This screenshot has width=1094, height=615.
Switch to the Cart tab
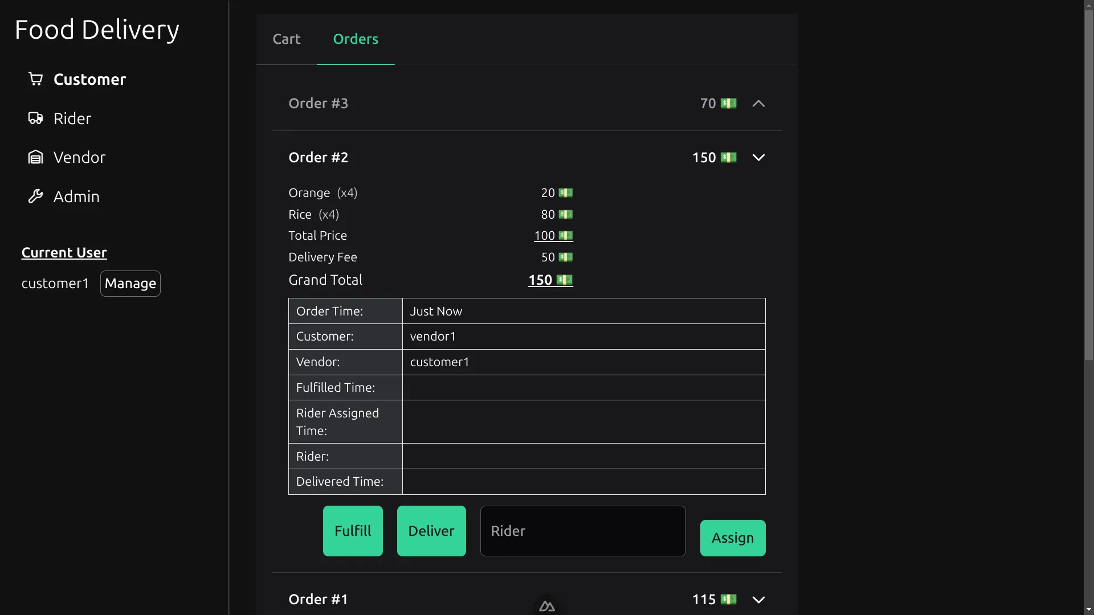click(x=286, y=39)
